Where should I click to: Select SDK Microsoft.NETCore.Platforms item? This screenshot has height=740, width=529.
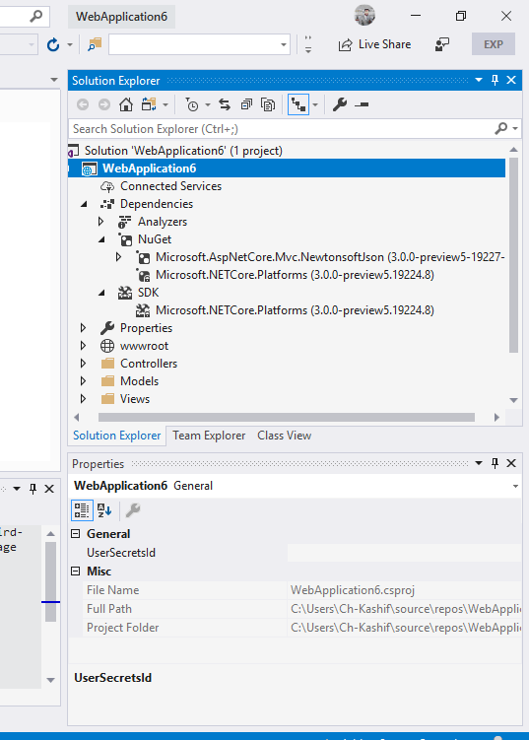coord(295,310)
